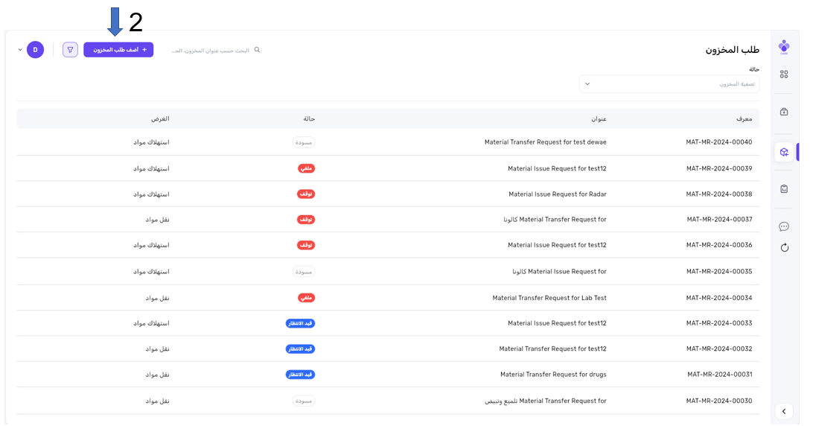Click the magnifier search icon

coord(258,50)
